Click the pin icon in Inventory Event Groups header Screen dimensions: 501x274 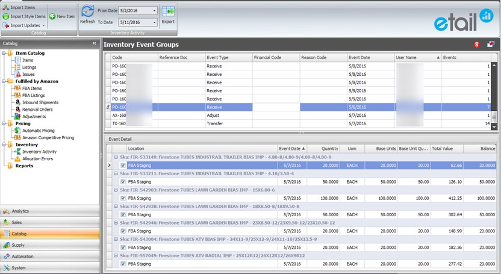click(490, 45)
